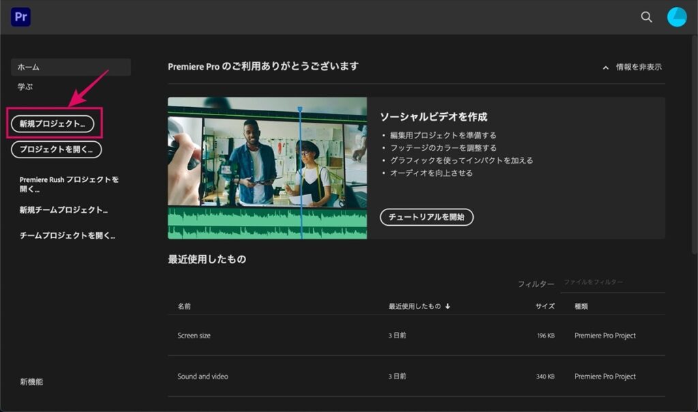The width and height of the screenshot is (698, 412).
Task: Open the Screen size project
Action: [194, 336]
